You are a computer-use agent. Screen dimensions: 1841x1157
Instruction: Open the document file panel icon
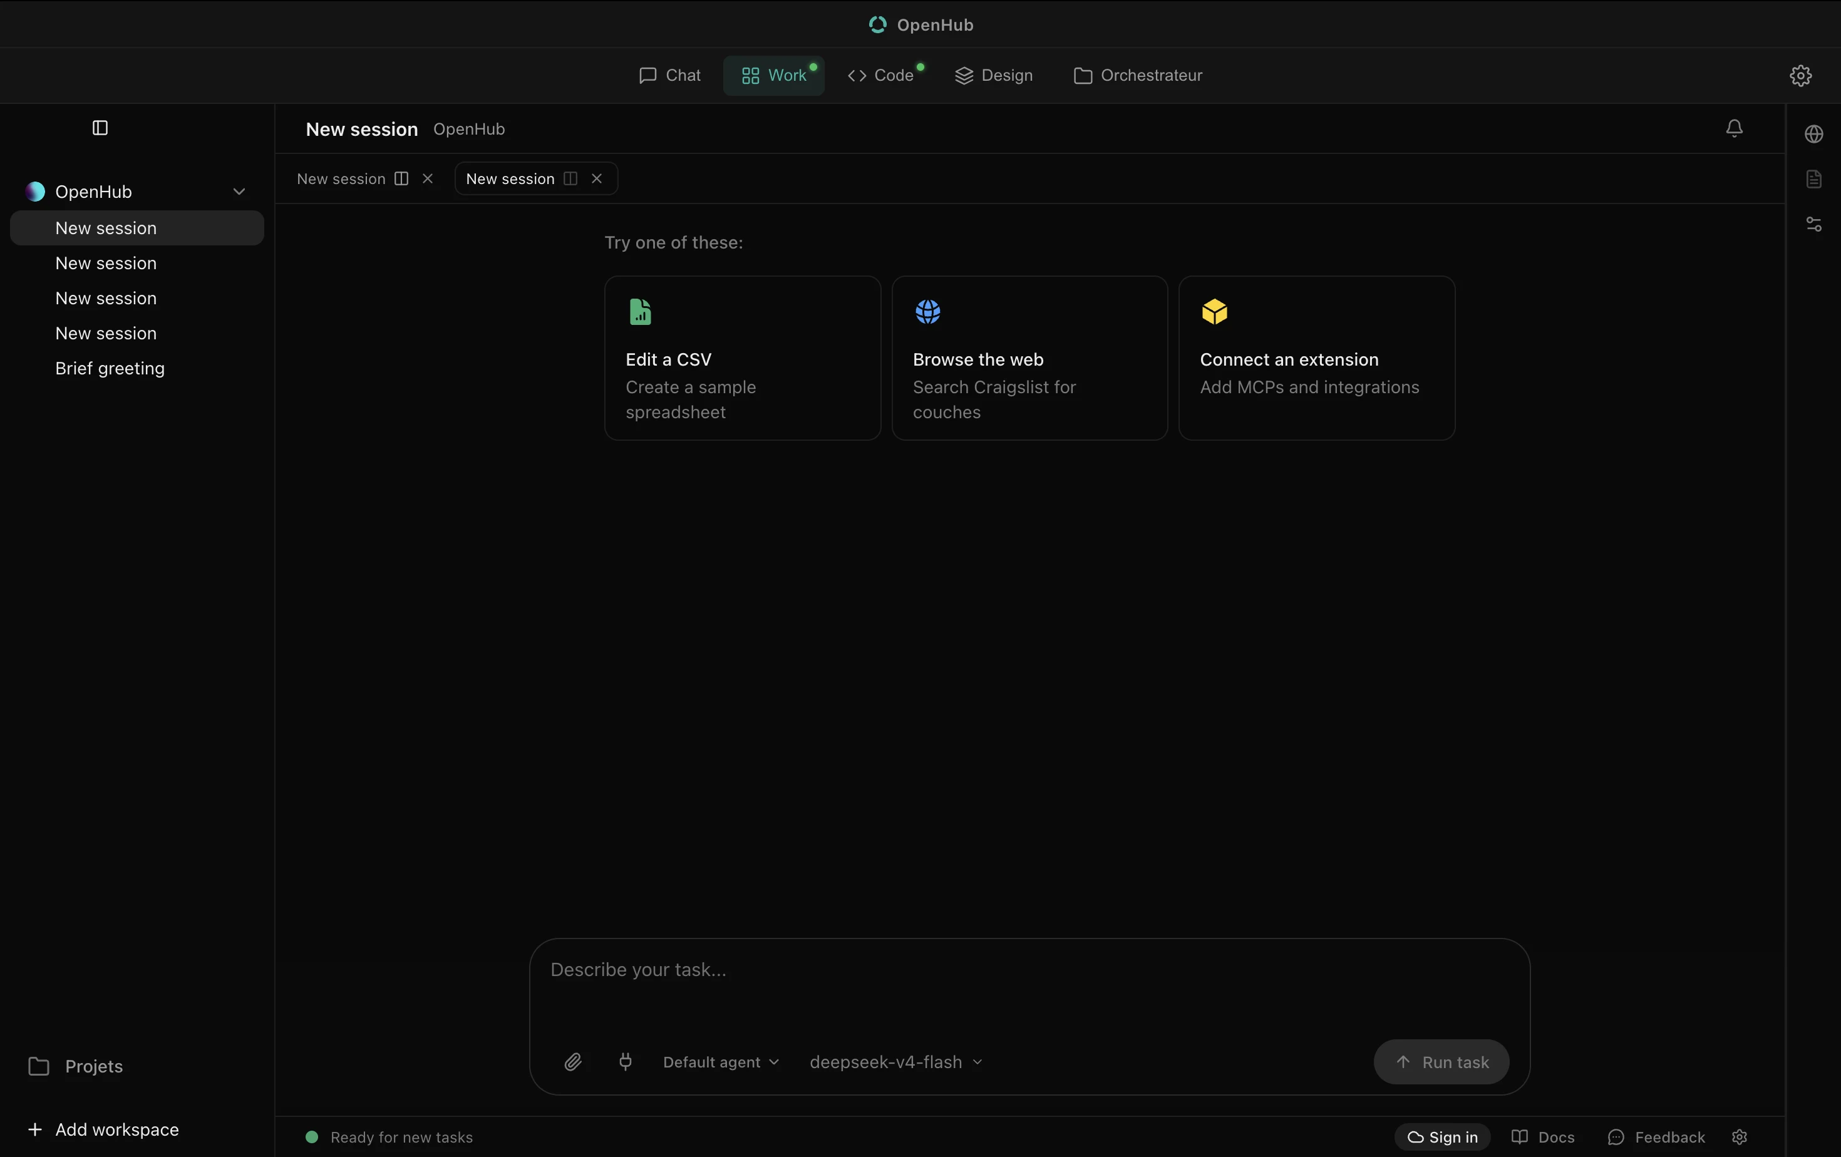(x=1813, y=179)
